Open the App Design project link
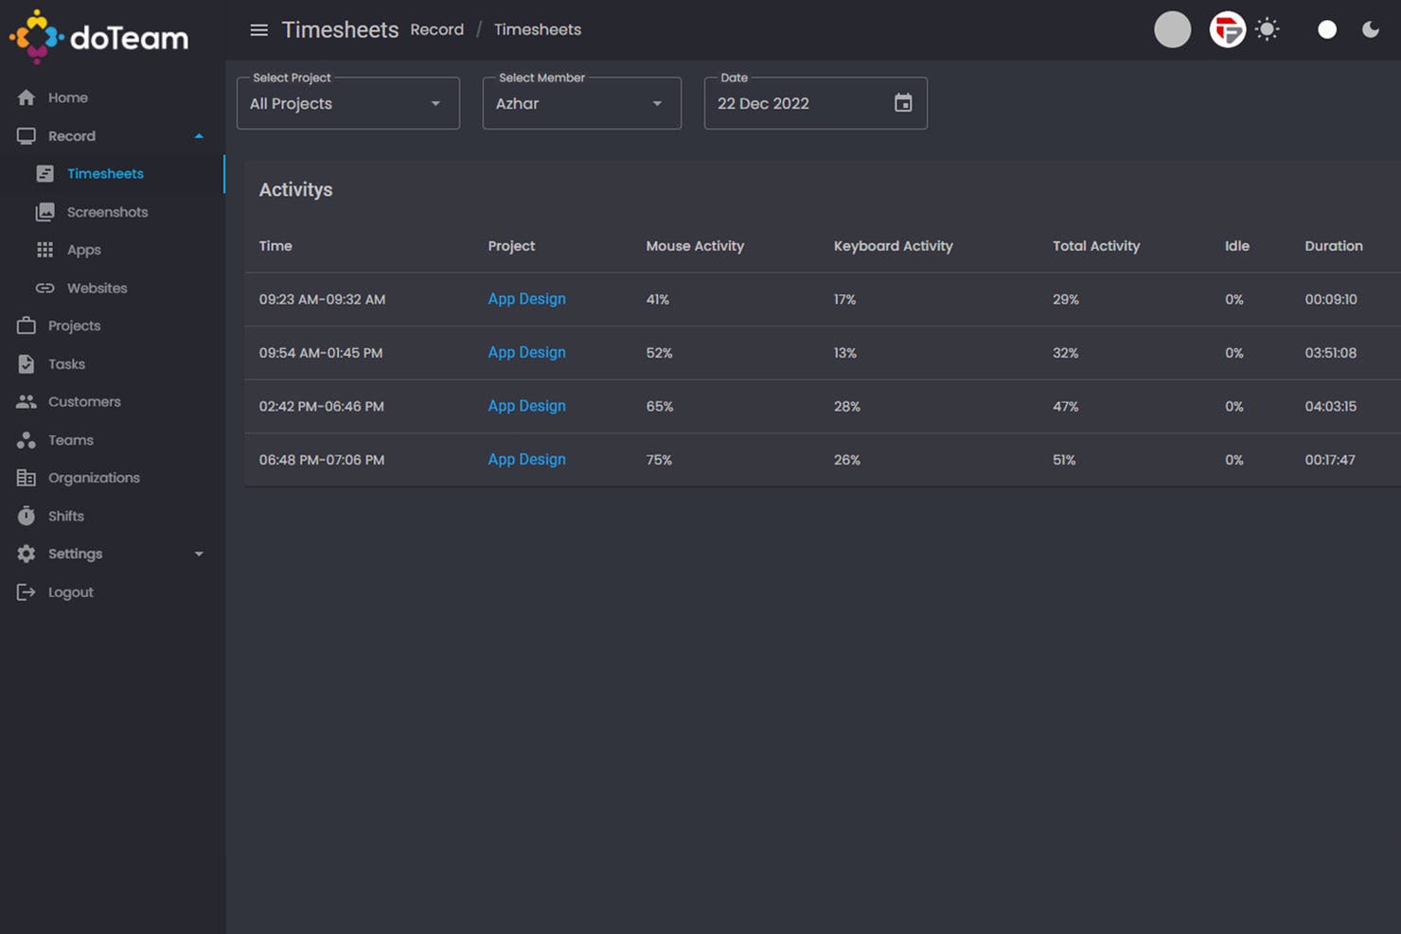 pyautogui.click(x=526, y=299)
